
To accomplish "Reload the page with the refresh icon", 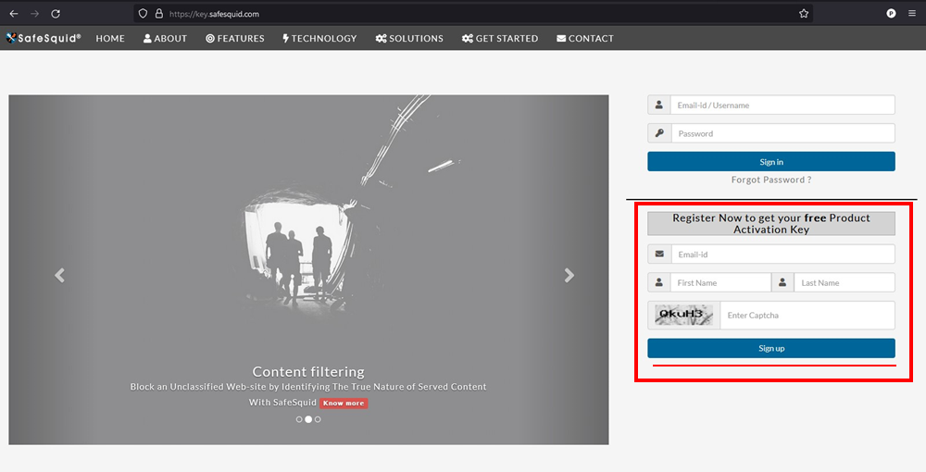I will point(56,14).
